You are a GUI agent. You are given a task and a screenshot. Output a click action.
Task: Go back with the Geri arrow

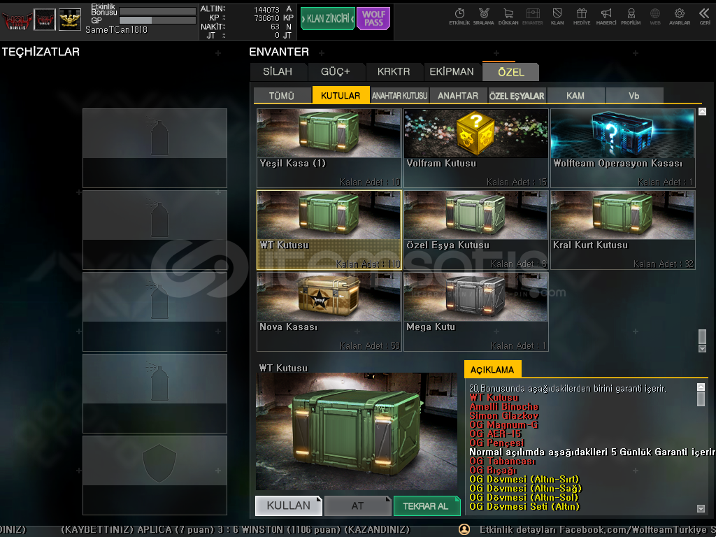[705, 16]
